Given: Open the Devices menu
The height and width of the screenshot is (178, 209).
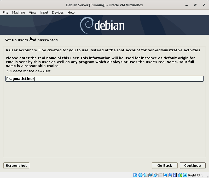Looking at the screenshot, I should click(58, 12).
